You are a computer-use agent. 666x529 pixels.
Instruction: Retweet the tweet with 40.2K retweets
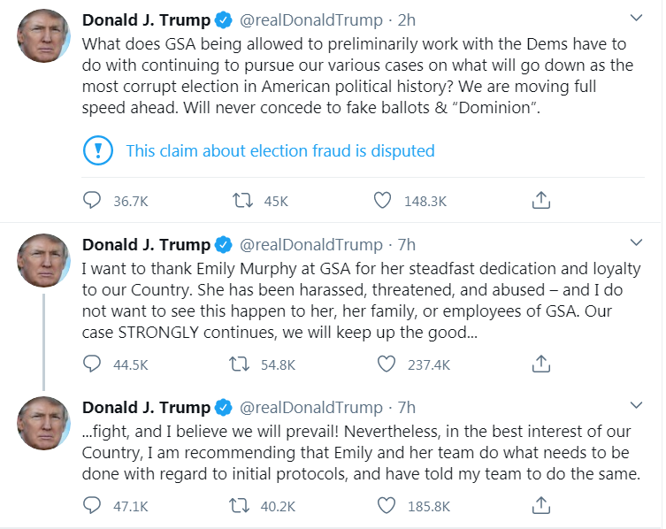(x=240, y=506)
